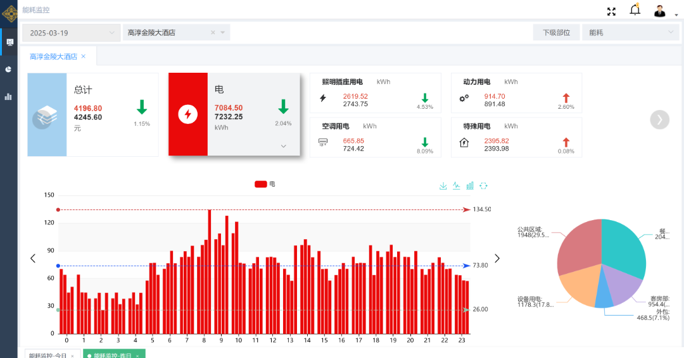The image size is (684, 358).
Task: Toggle the 电 legend series
Action: (x=265, y=184)
